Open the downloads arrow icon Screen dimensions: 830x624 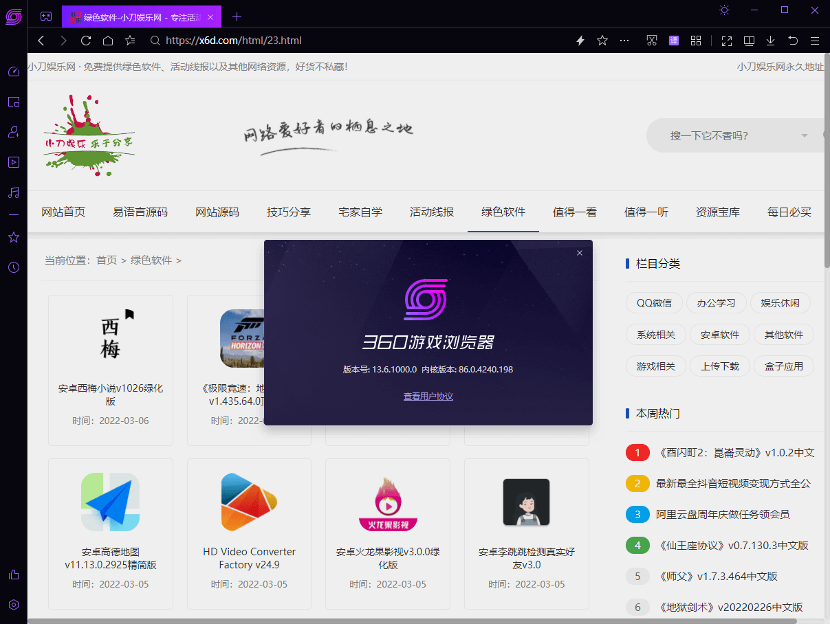tap(771, 41)
